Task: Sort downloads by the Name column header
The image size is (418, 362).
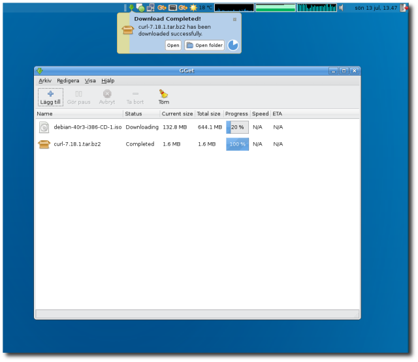Action: [78, 113]
